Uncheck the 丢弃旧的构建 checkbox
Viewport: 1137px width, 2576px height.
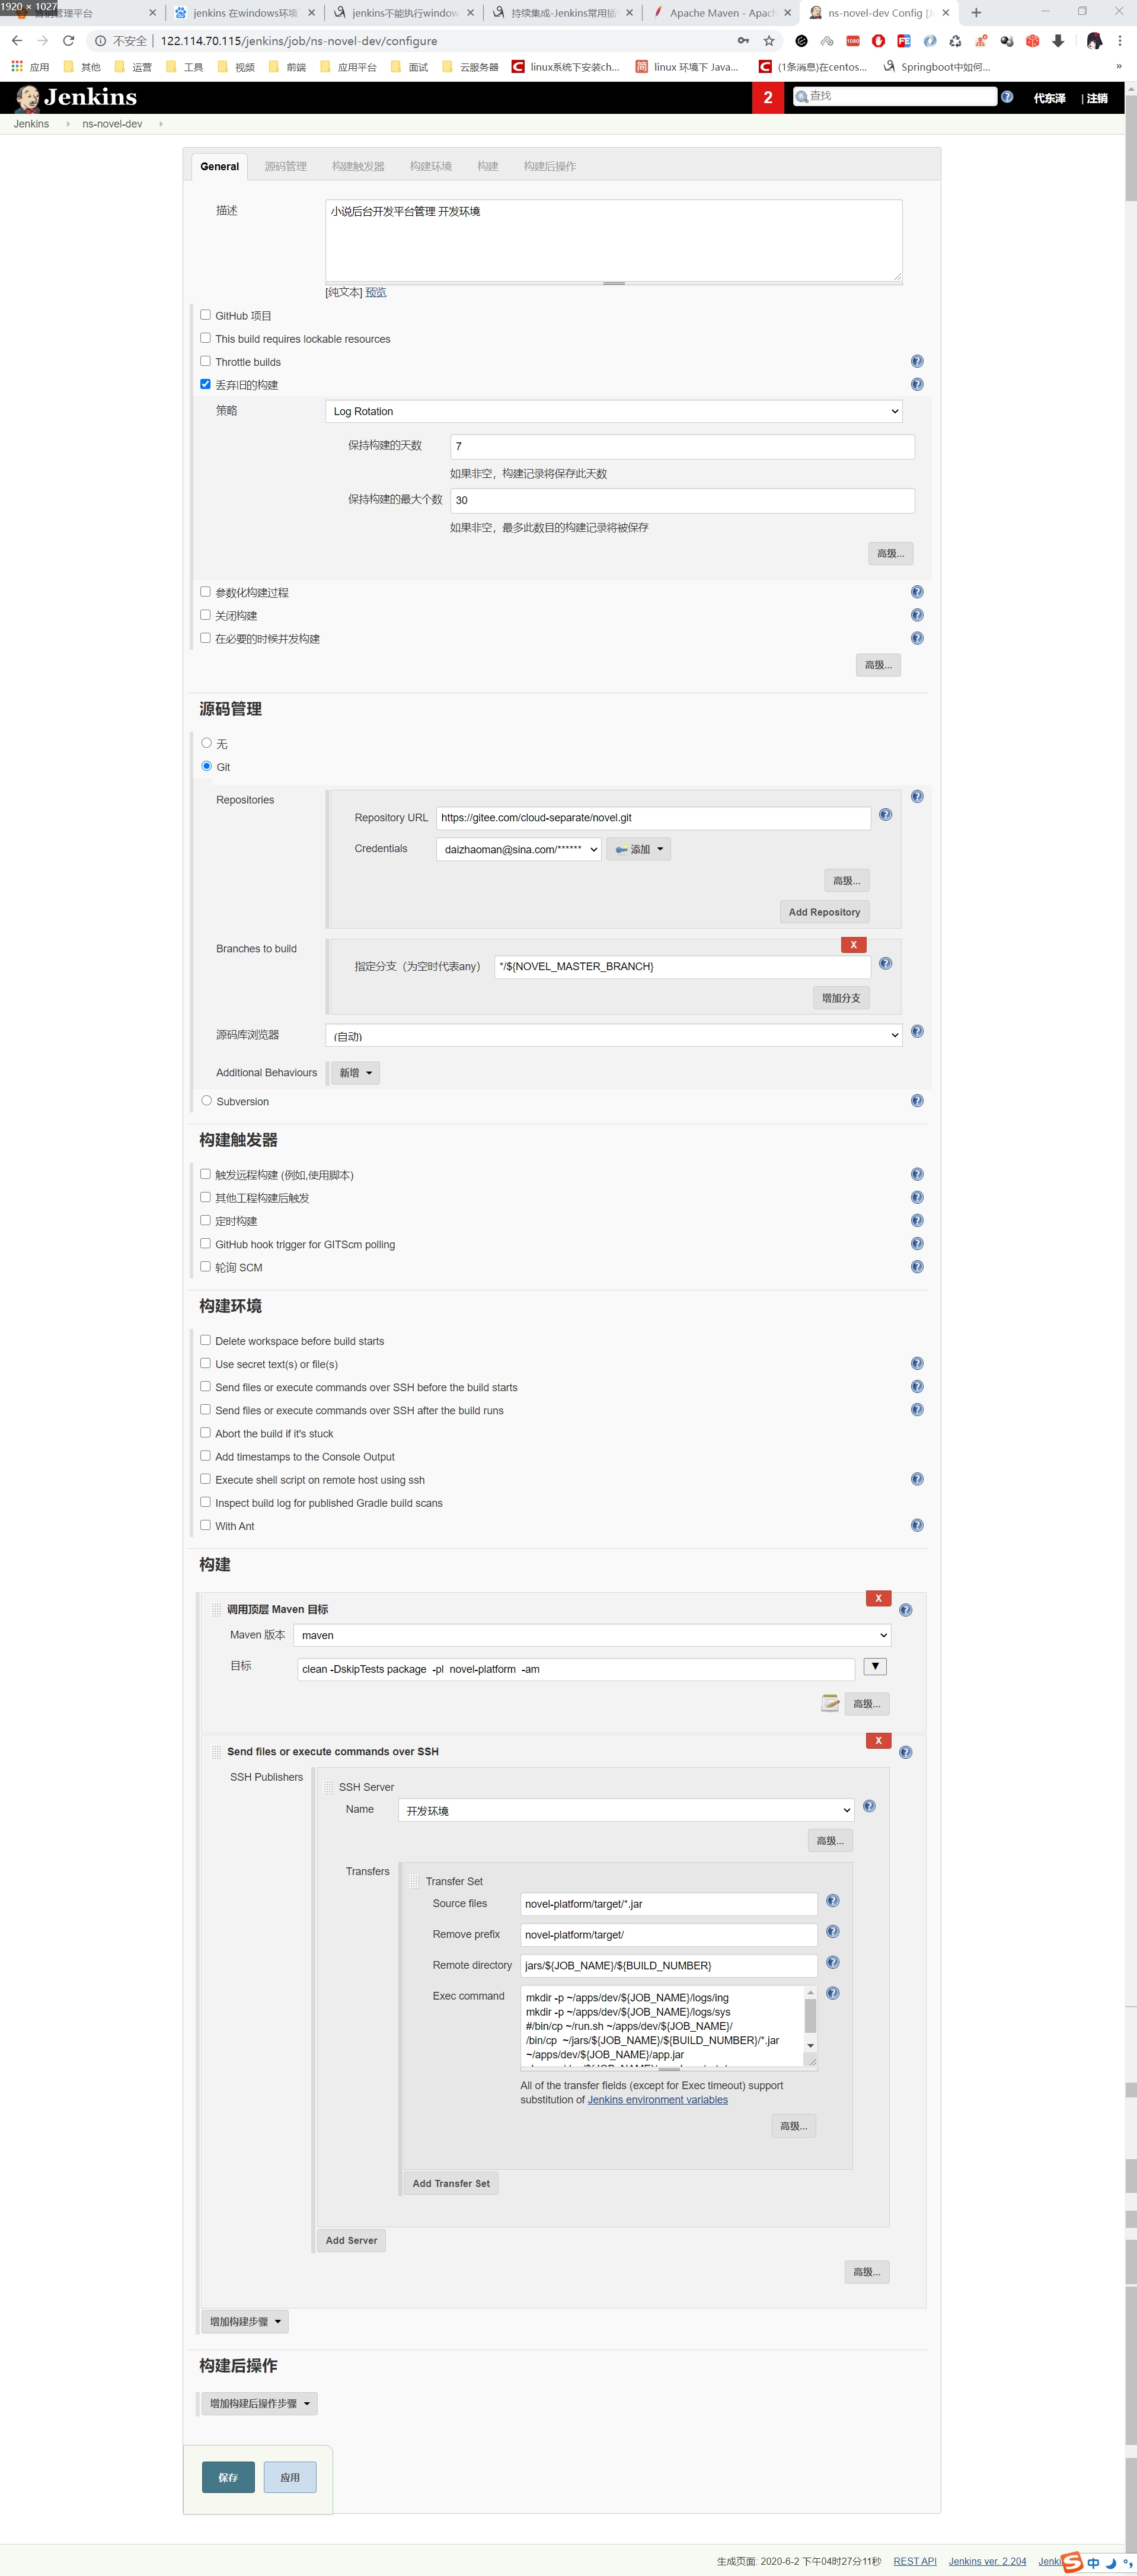[x=205, y=384]
